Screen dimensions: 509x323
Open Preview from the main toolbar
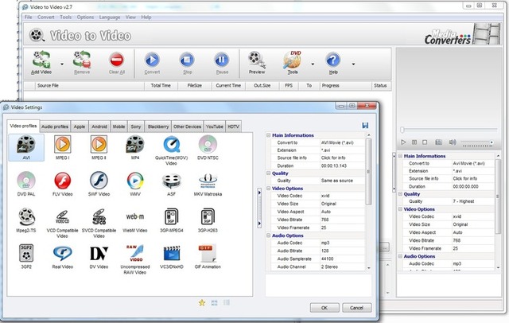(x=257, y=63)
